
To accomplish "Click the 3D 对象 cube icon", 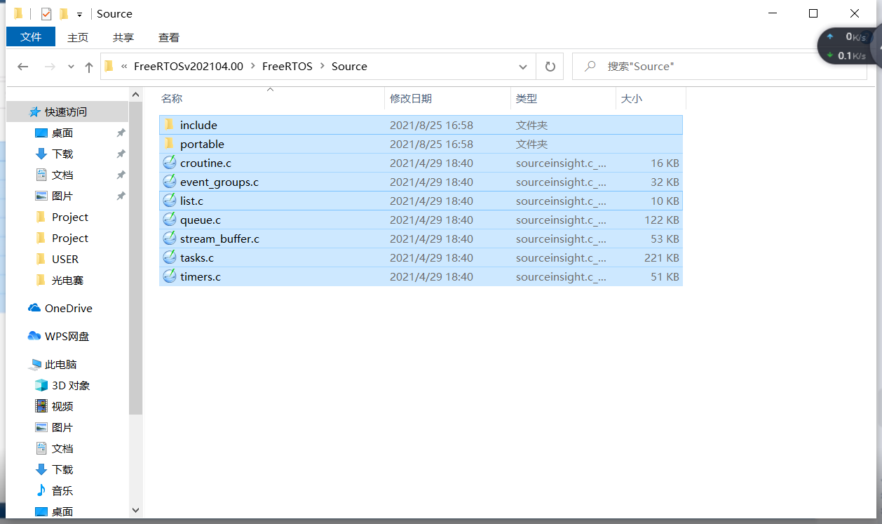I will tap(41, 385).
